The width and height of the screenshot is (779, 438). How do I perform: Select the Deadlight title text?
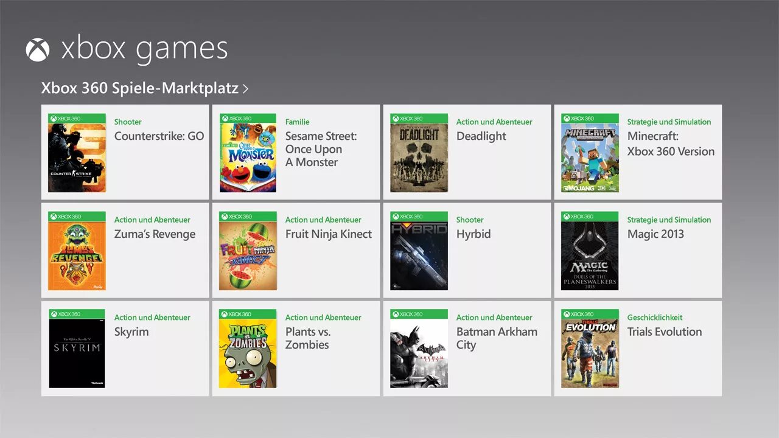[481, 136]
